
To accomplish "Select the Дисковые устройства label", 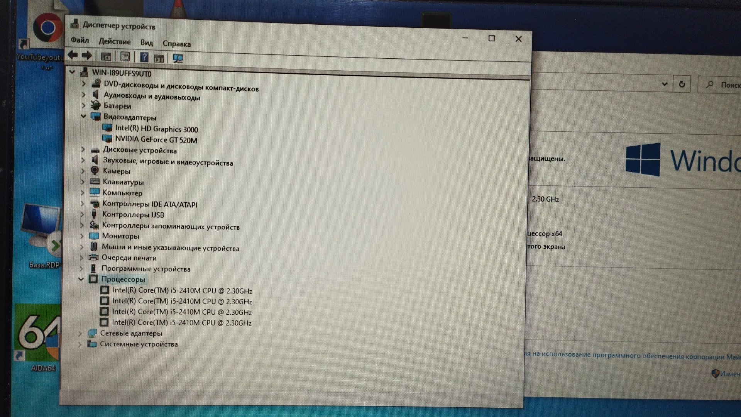I will tap(140, 150).
